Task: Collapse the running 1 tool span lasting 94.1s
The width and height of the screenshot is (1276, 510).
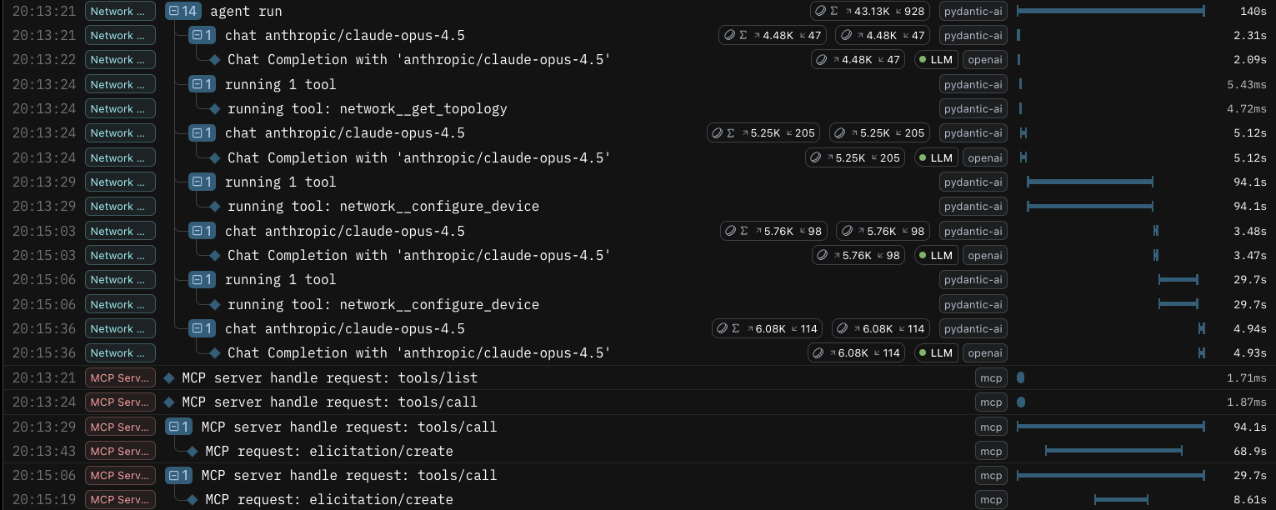Action: click(203, 182)
